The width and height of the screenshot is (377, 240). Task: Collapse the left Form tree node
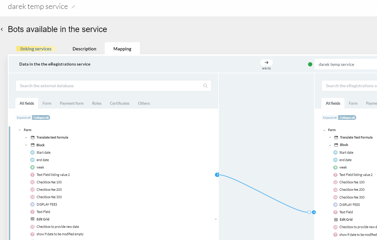[x=20, y=130]
